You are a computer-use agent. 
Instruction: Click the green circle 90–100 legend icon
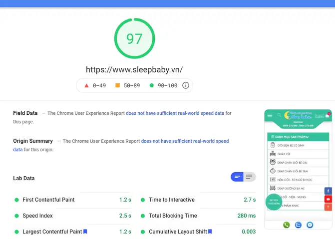[x=152, y=85]
